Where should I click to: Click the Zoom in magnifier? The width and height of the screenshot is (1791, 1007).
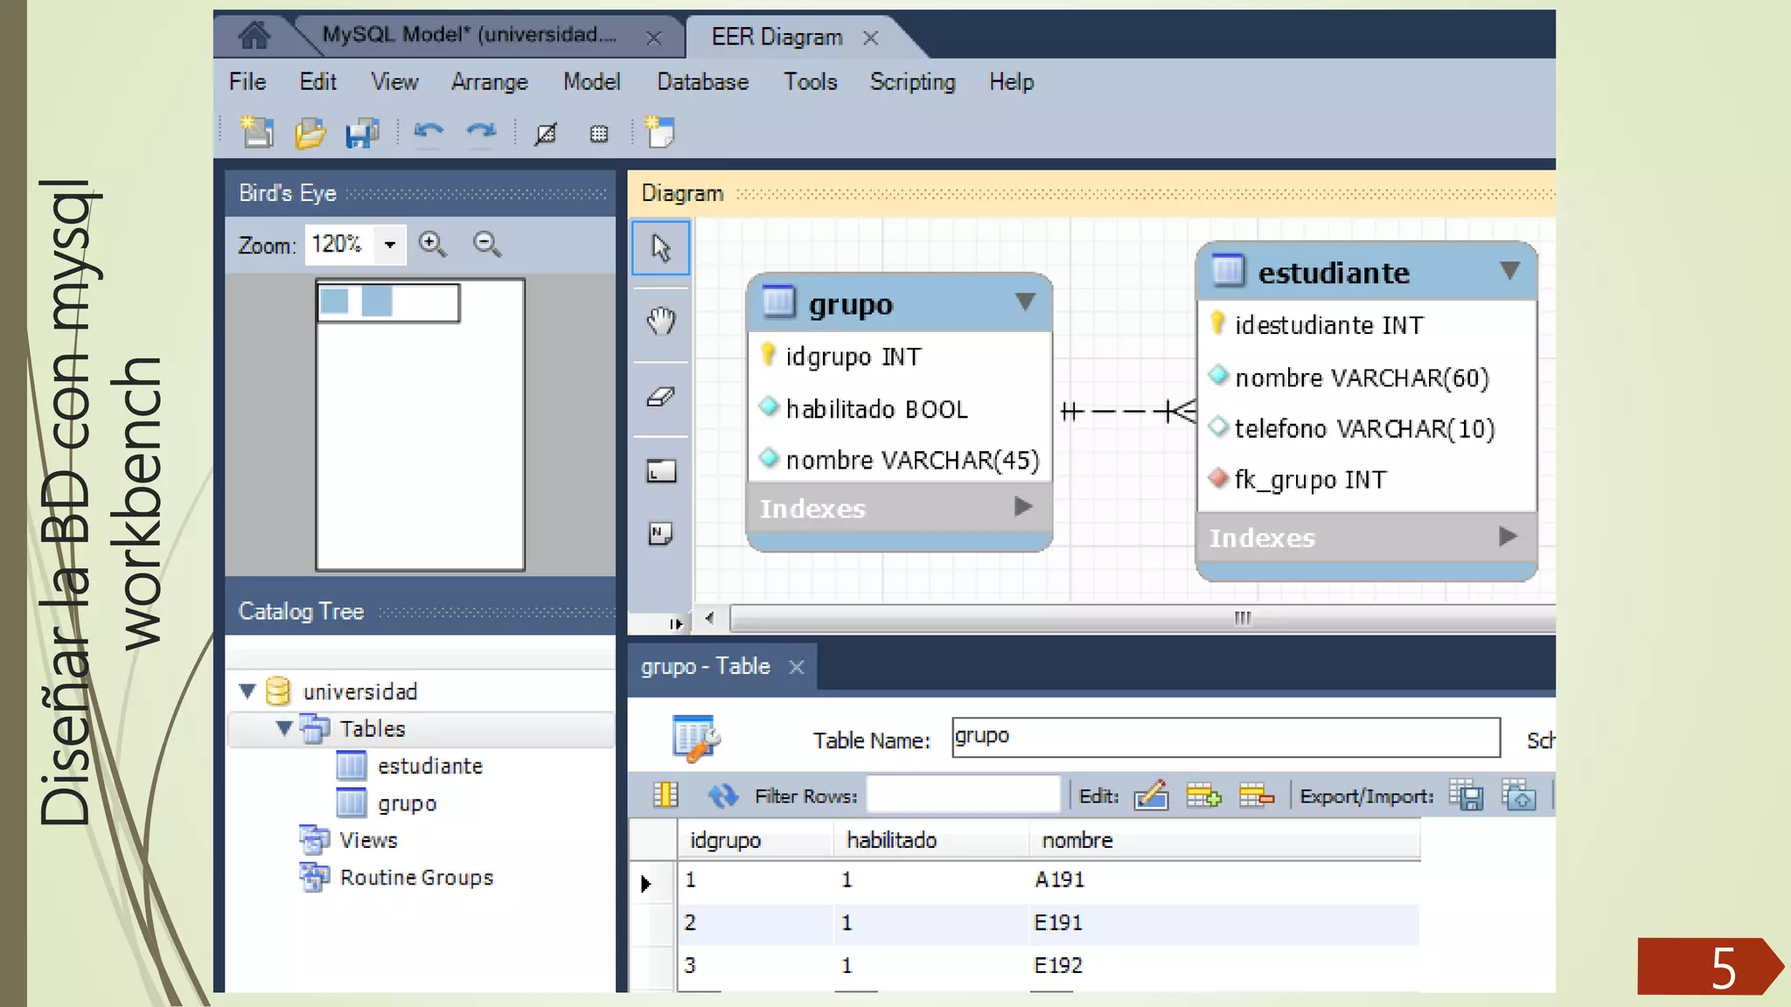click(433, 245)
